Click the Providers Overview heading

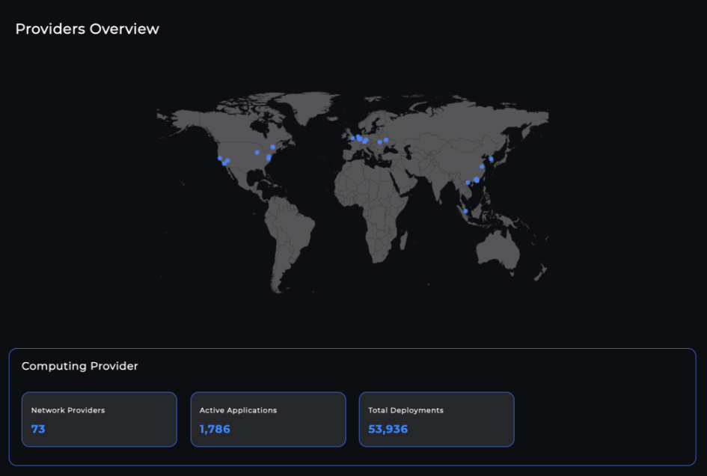coord(87,29)
